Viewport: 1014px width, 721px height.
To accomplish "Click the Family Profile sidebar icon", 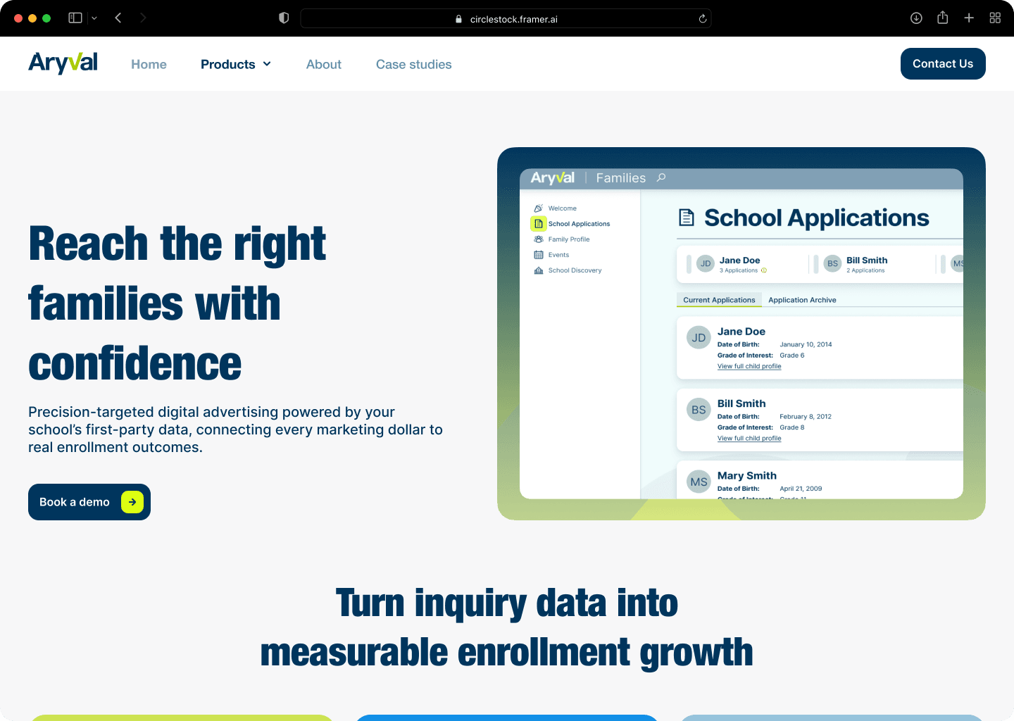I will 539,239.
